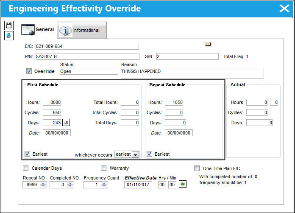Click the small second Actual Hours field
Screen dimensions: 295x213
(274, 102)
